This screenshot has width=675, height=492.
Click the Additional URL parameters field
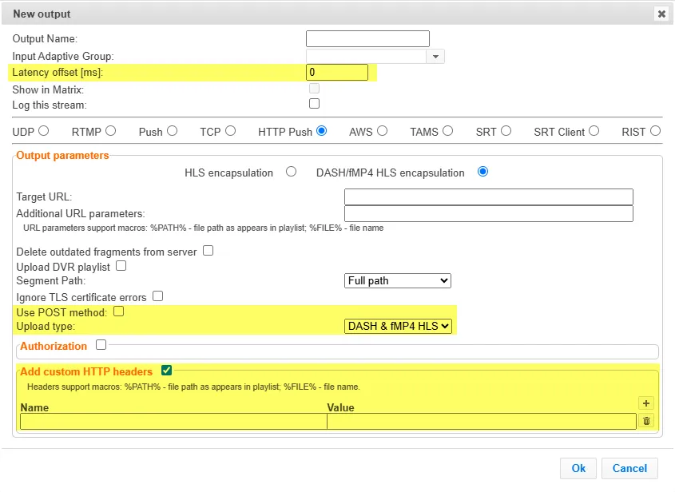pyautogui.click(x=489, y=213)
